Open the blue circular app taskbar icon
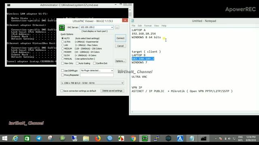Viewport: 259px width, 145px height. [x=110, y=139]
